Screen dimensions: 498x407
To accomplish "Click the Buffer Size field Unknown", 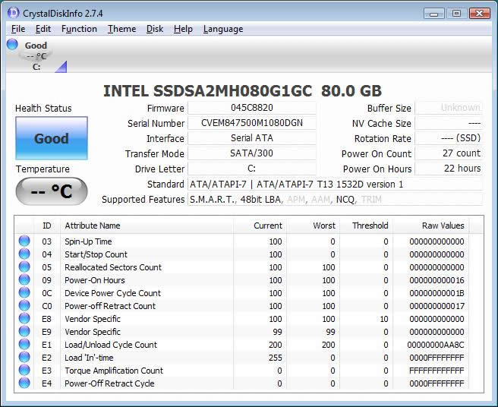I will (449, 108).
